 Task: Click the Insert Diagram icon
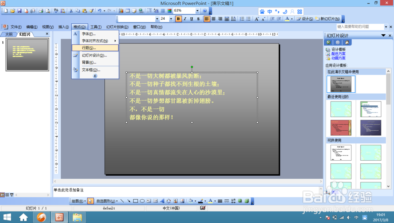(169, 201)
